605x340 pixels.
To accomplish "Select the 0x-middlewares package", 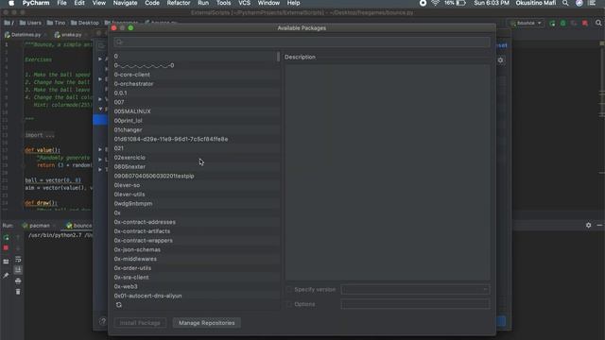I will [x=196, y=259].
